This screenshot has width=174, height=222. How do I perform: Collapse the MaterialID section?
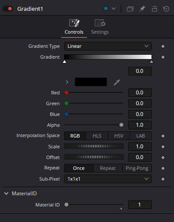(6, 194)
